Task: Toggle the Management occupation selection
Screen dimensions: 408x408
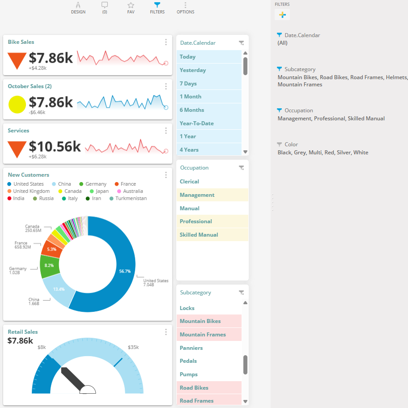Action: (197, 195)
